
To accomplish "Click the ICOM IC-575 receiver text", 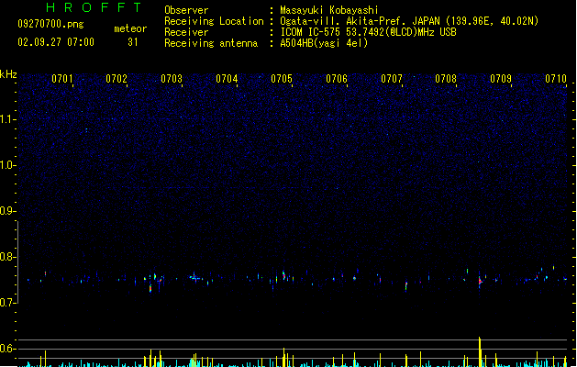I will tap(369, 32).
